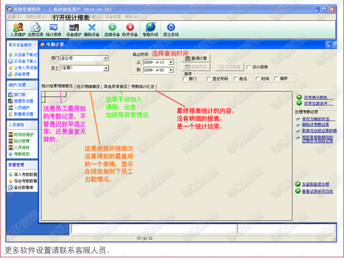
Task: Open the 改变表示颜色 link
Action: 317,97
